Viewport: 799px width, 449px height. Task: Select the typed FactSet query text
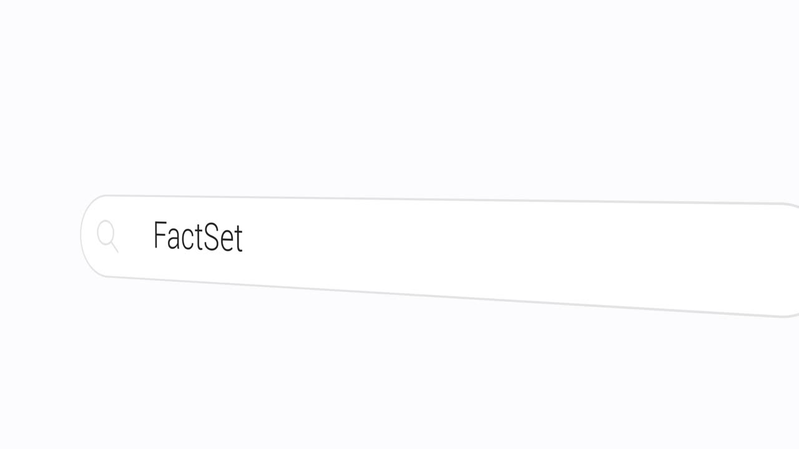198,237
